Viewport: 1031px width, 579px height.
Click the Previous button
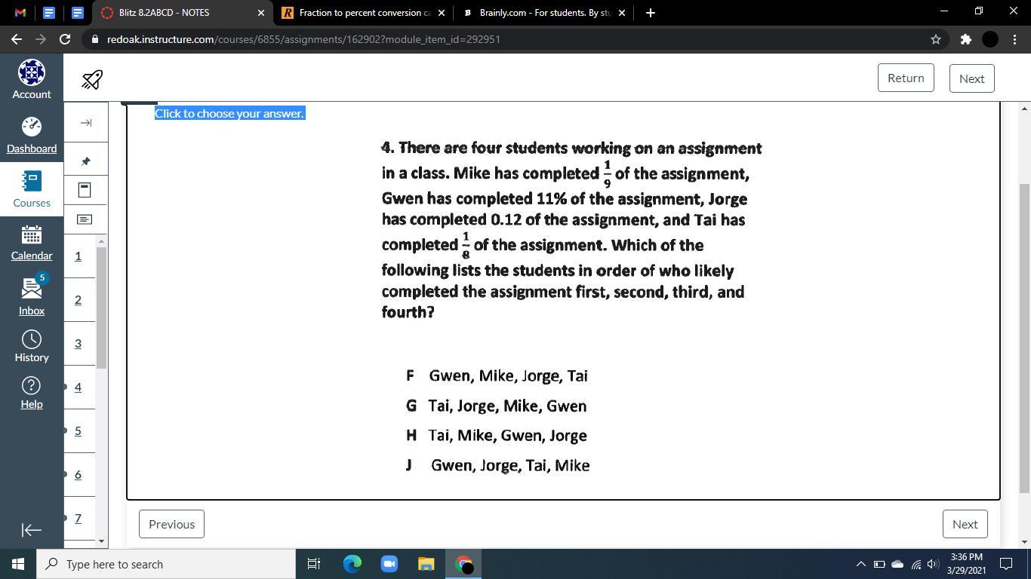[171, 524]
